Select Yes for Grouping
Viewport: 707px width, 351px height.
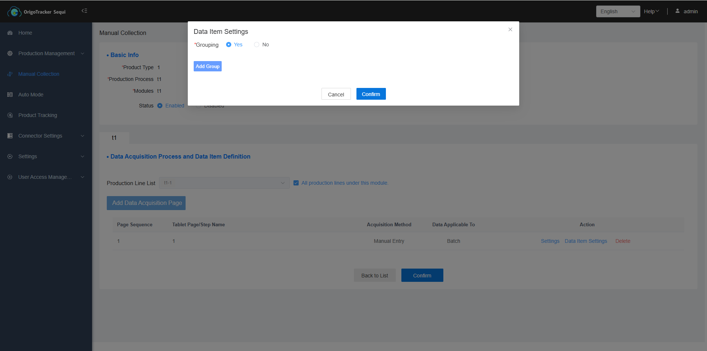click(x=229, y=45)
